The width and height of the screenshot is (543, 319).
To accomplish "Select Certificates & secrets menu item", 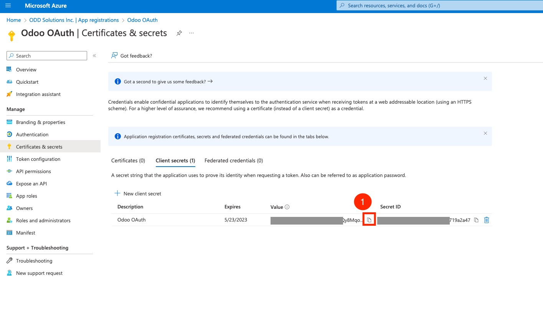I will [x=50, y=147].
